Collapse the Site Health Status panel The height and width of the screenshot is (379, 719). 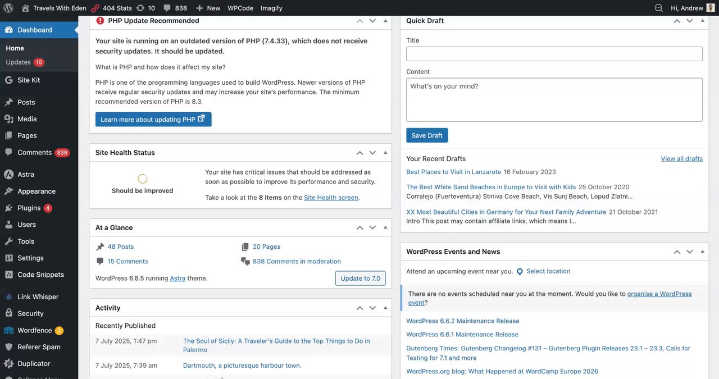coord(385,152)
